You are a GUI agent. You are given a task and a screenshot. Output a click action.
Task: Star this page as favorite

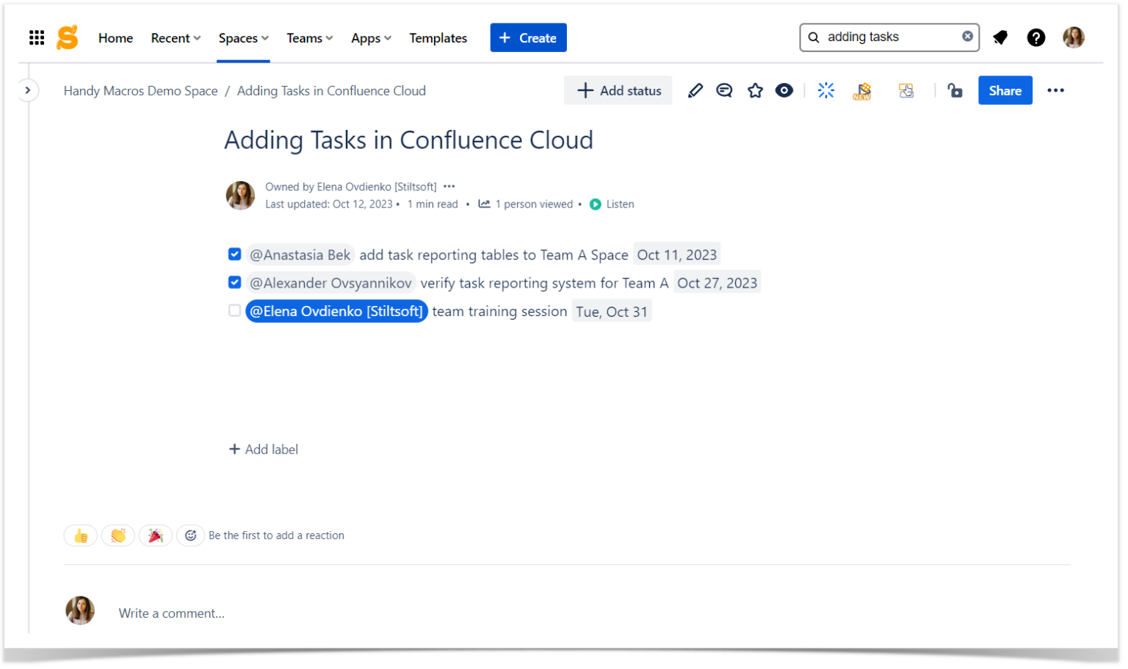click(x=755, y=90)
